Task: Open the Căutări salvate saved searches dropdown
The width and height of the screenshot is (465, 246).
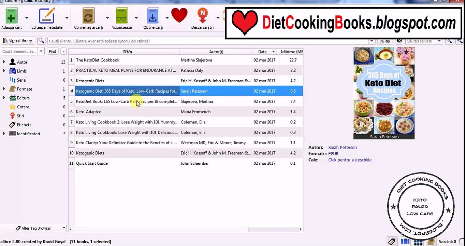Action: pos(439,41)
